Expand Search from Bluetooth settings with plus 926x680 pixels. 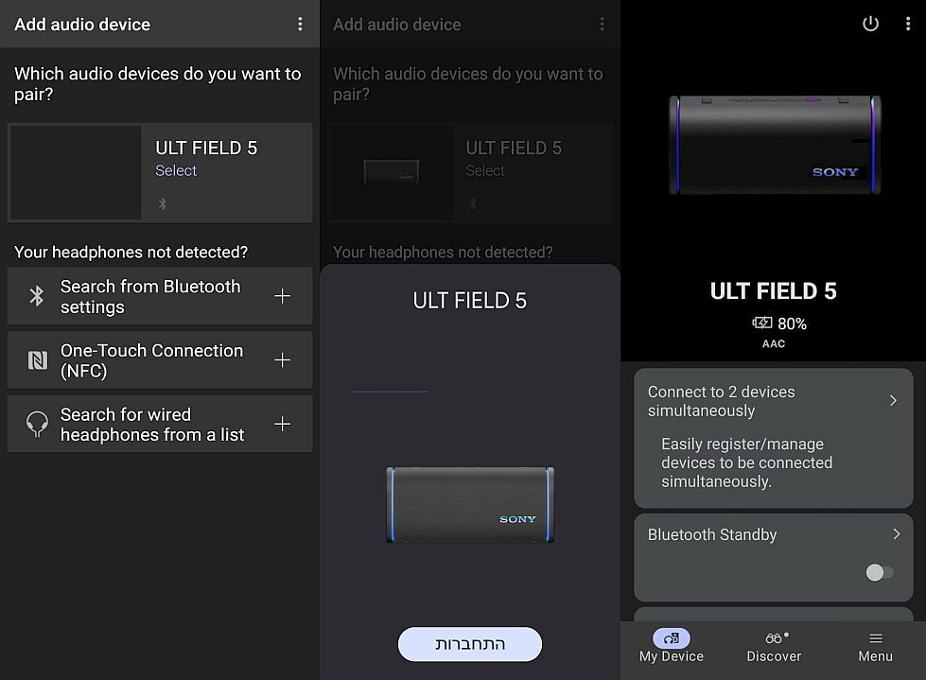pos(282,296)
